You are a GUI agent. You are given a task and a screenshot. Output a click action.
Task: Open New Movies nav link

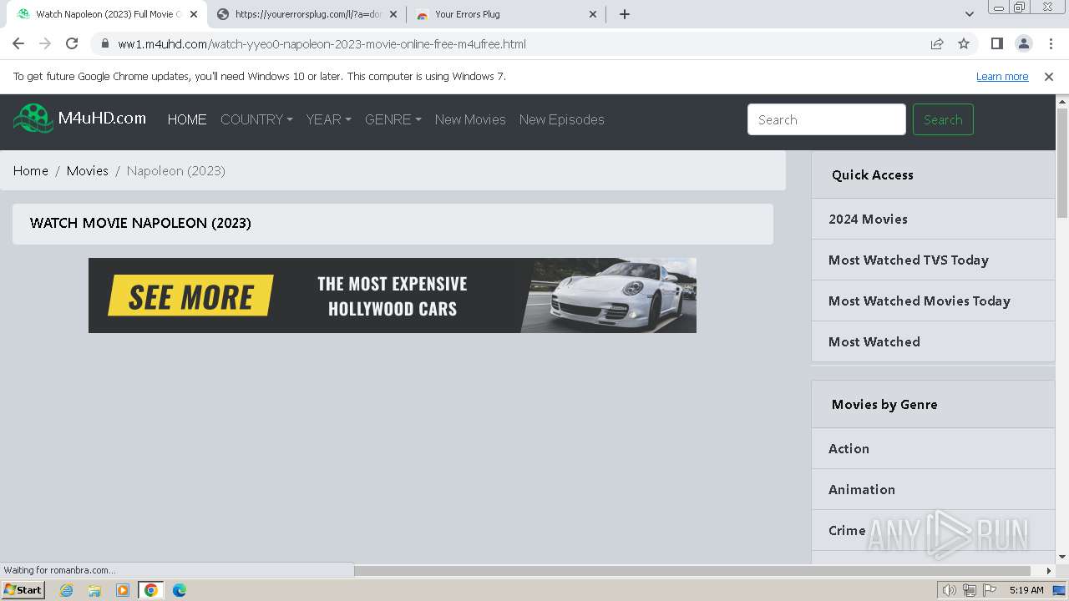[x=470, y=119]
